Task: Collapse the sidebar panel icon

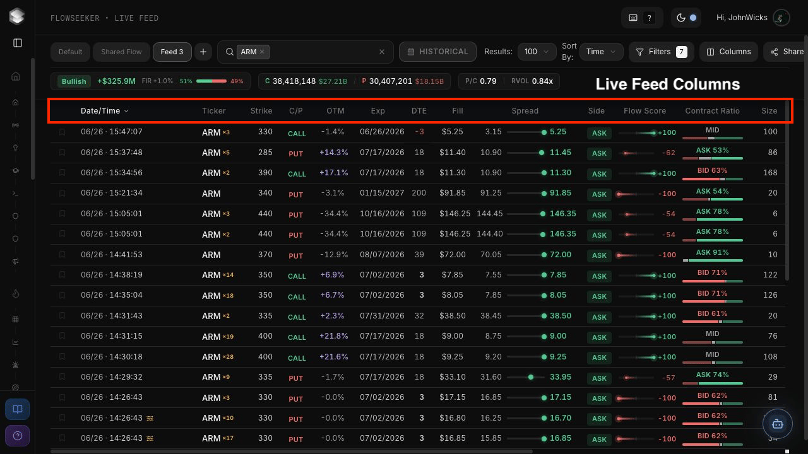Action: pyautogui.click(x=18, y=43)
